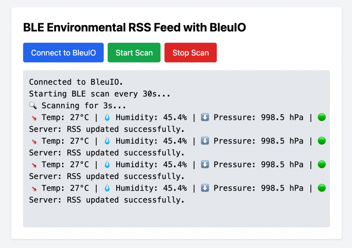
Task: Stop the running scan
Action: click(190, 53)
